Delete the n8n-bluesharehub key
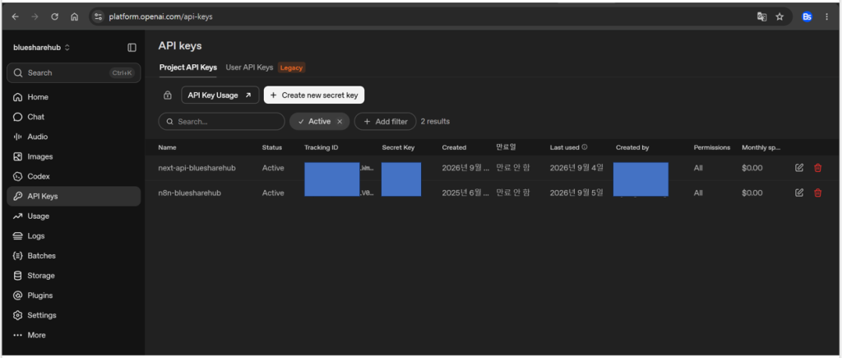The height and width of the screenshot is (358, 842). (x=817, y=193)
